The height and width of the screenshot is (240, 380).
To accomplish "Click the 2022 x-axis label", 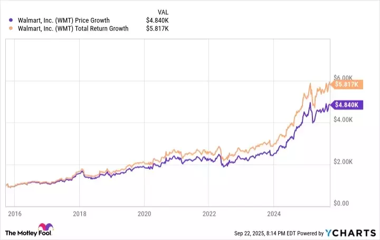I will 209,215.
